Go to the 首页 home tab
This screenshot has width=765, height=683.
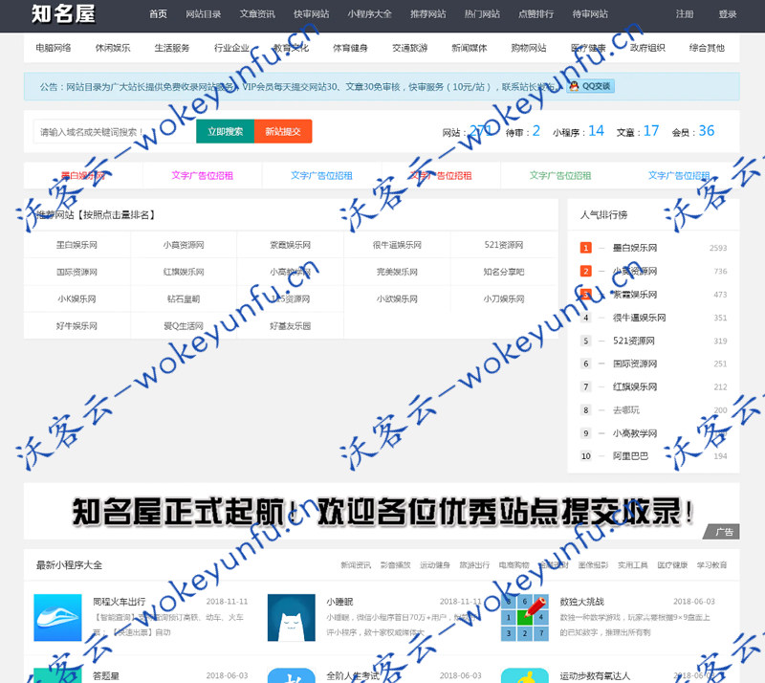pyautogui.click(x=158, y=14)
